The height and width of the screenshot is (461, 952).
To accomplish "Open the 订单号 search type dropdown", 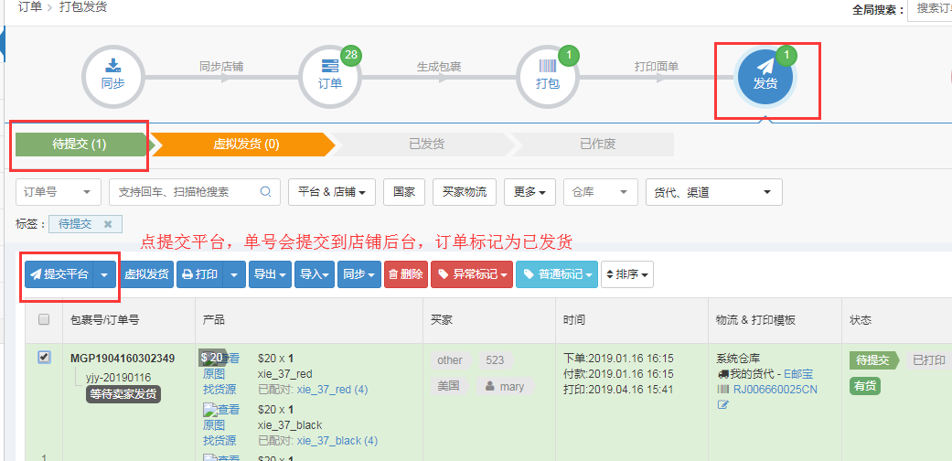I will [59, 192].
